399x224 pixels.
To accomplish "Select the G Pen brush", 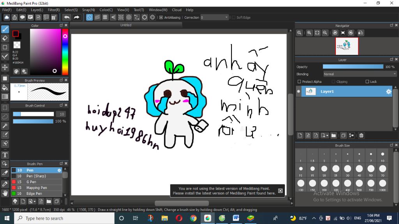I will click(x=36, y=182).
